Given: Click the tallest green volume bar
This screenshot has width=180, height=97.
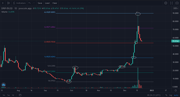Looking at the screenshot, I should point(138,78).
